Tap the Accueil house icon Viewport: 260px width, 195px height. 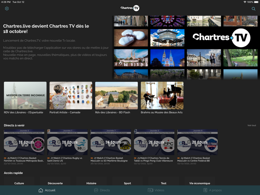(40, 190)
